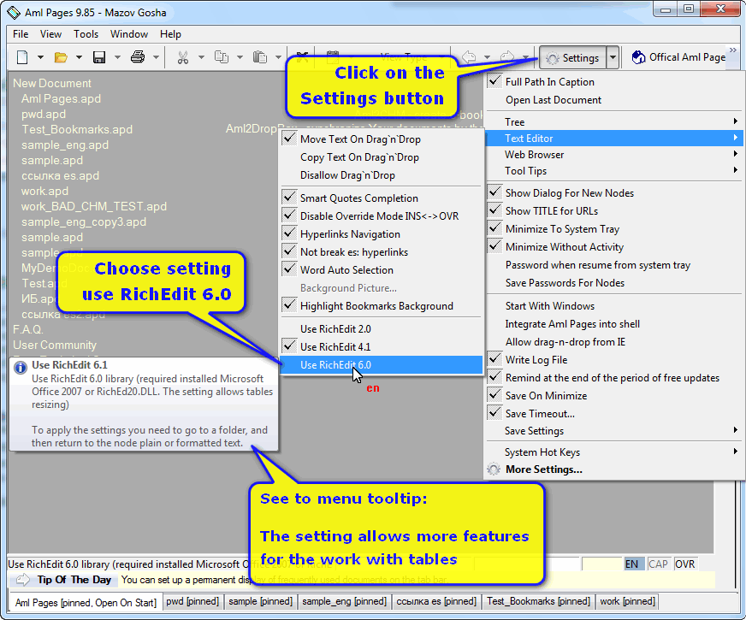Open the View menu

coord(51,34)
